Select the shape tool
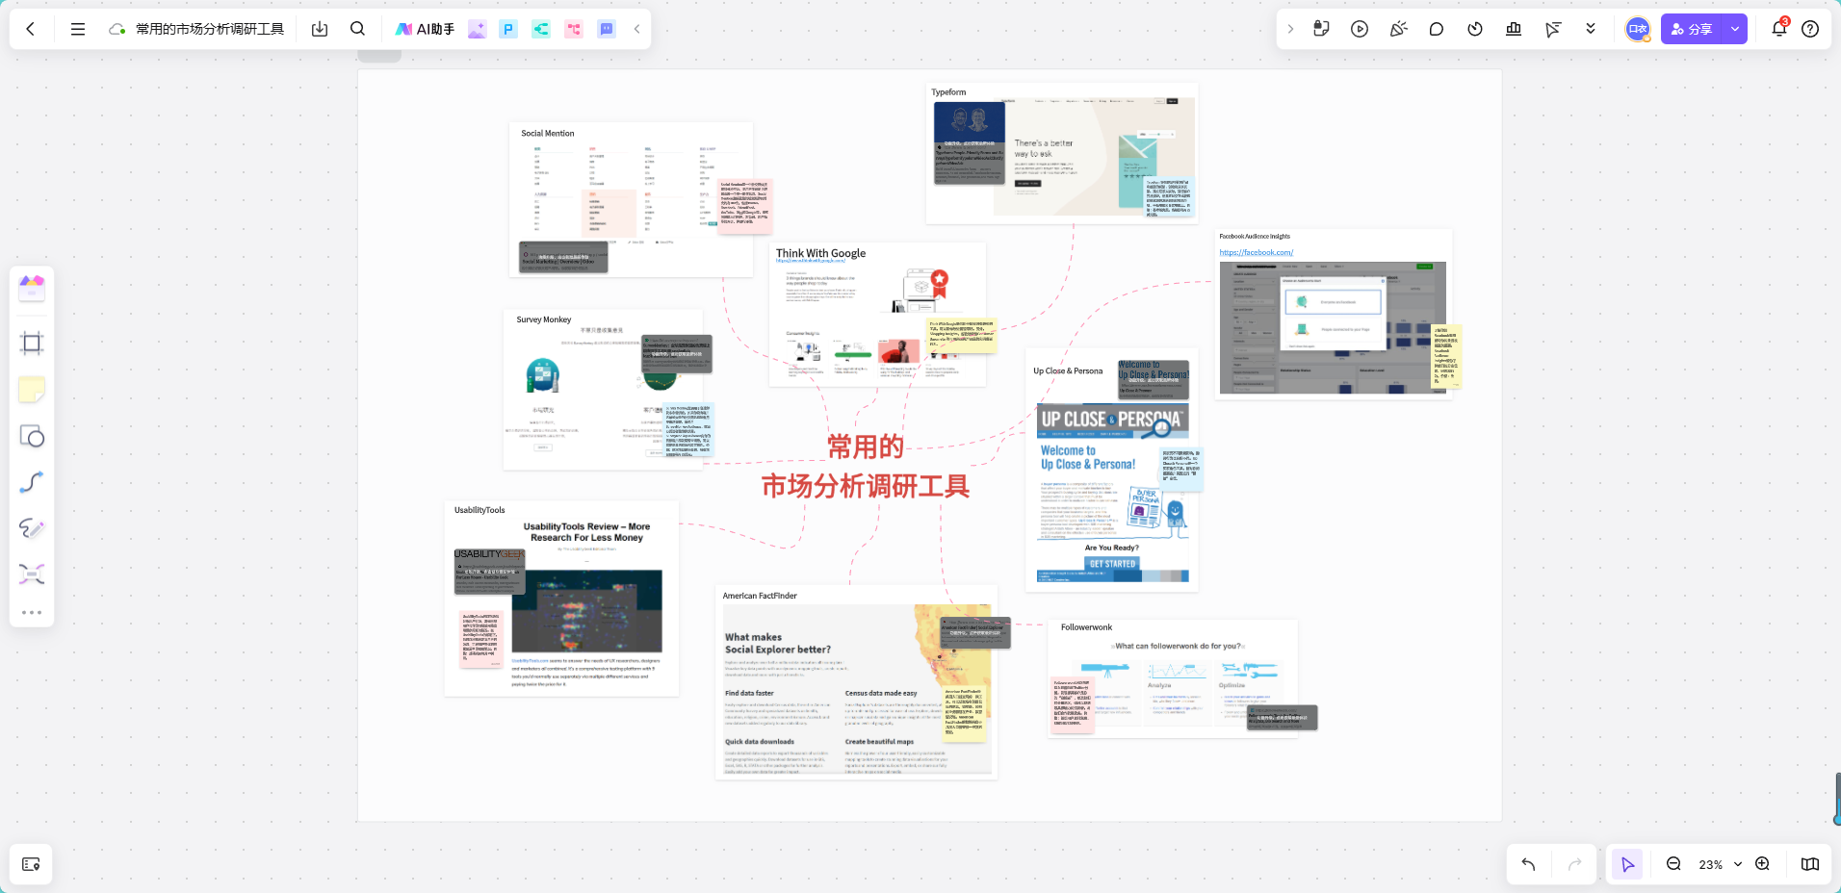Screen dimensions: 1841x893 tap(32, 436)
